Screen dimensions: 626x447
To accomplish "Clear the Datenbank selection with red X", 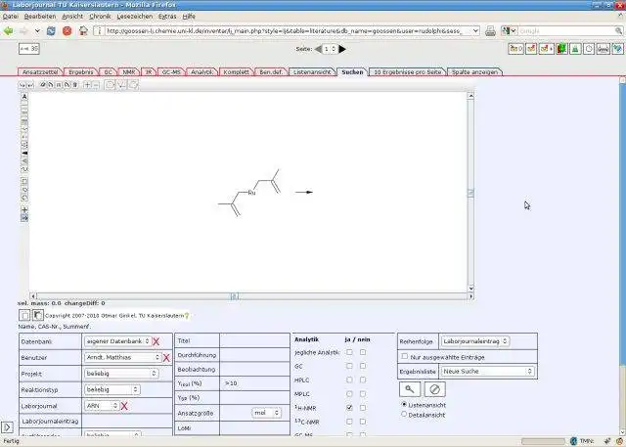I will 156,341.
